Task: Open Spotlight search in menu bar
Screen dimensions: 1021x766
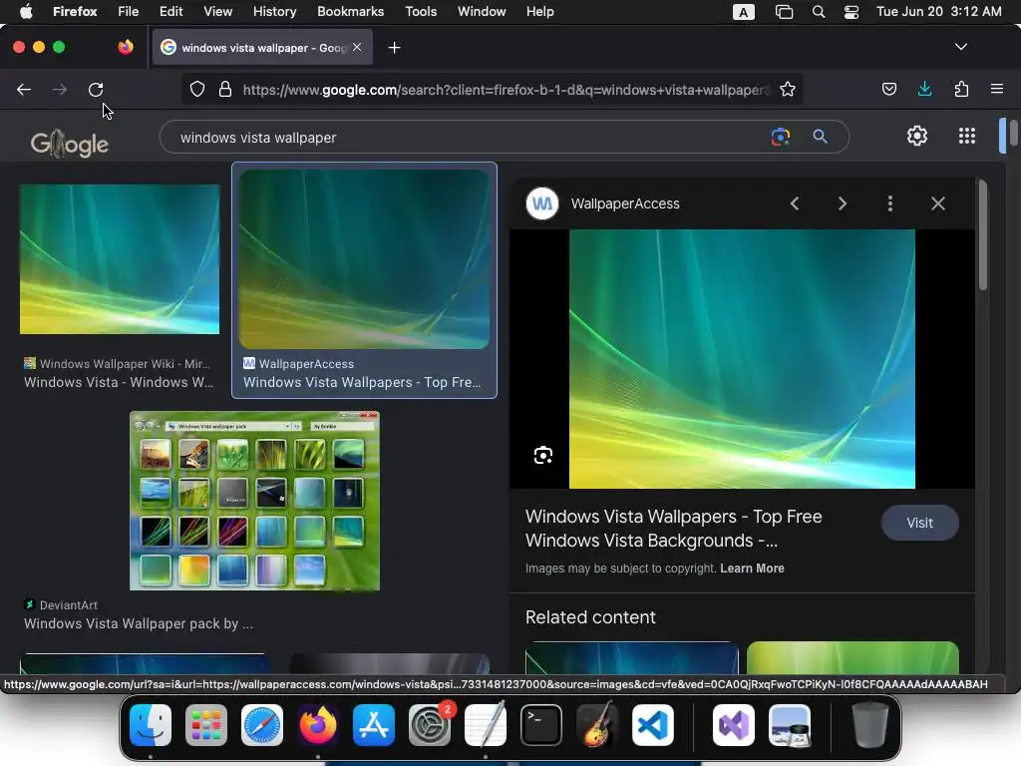Action: (819, 12)
